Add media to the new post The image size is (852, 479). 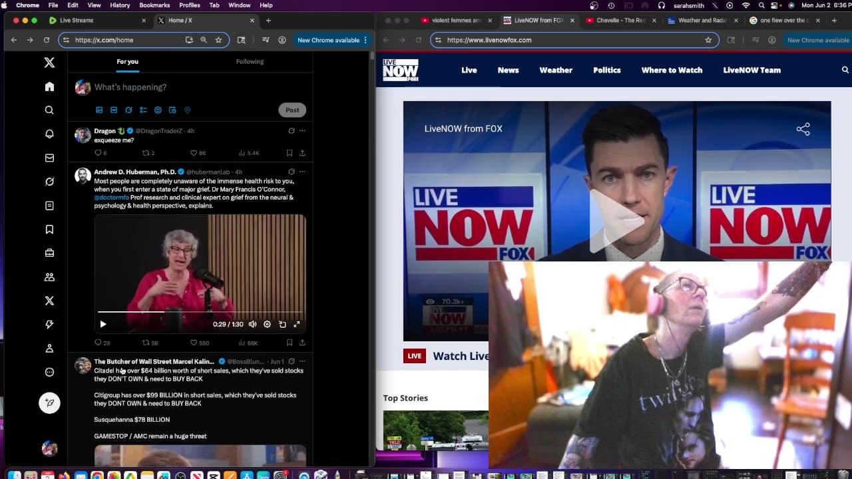coord(99,110)
